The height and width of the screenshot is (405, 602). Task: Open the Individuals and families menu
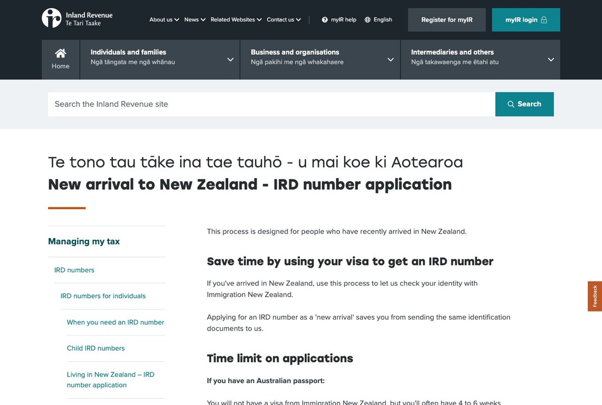tap(160, 60)
